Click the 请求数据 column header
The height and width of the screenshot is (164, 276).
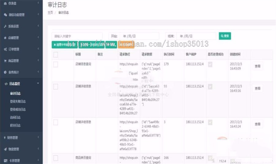pos(147,54)
